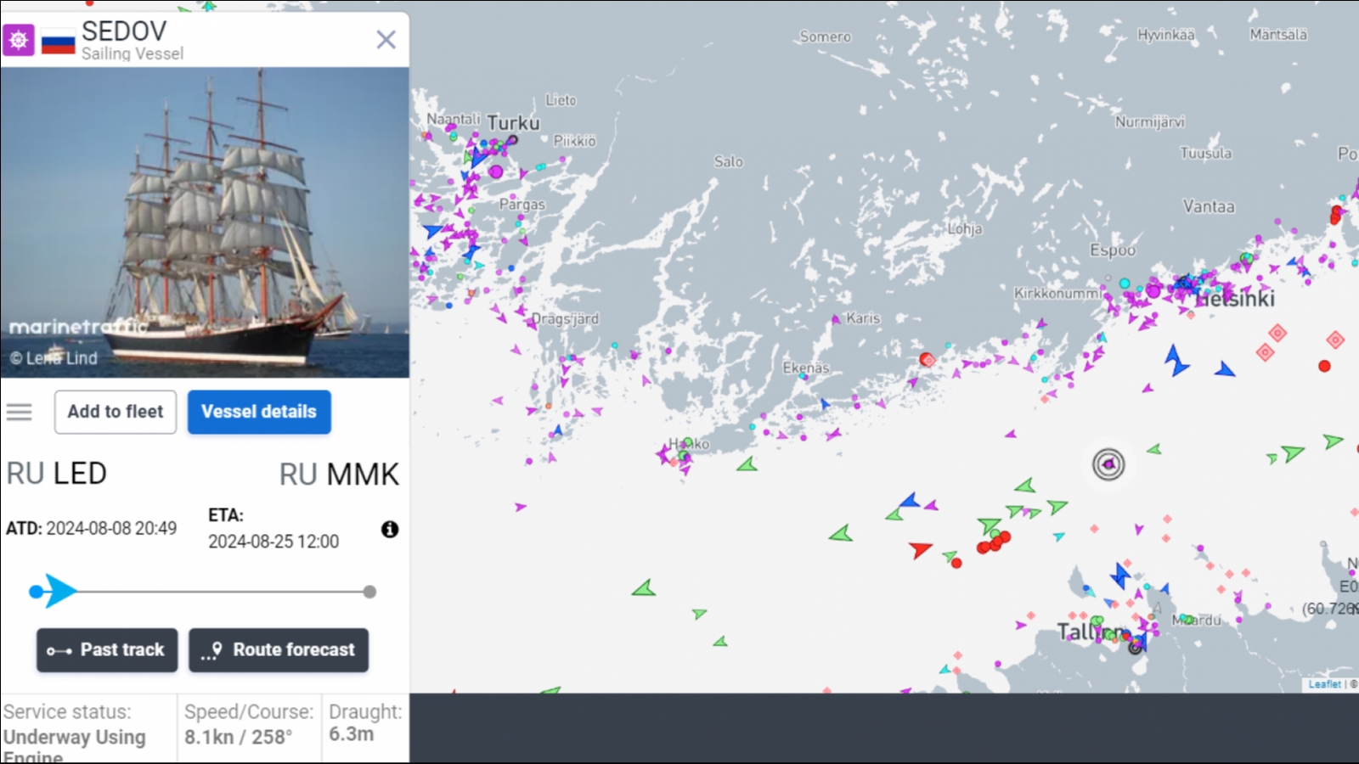1359x764 pixels.
Task: Click the green vessel arrow near Hanko
Action: [747, 464]
